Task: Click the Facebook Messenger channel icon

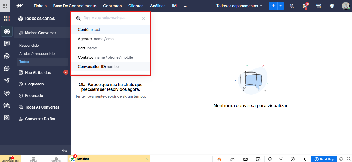Action: (x=7, y=68)
